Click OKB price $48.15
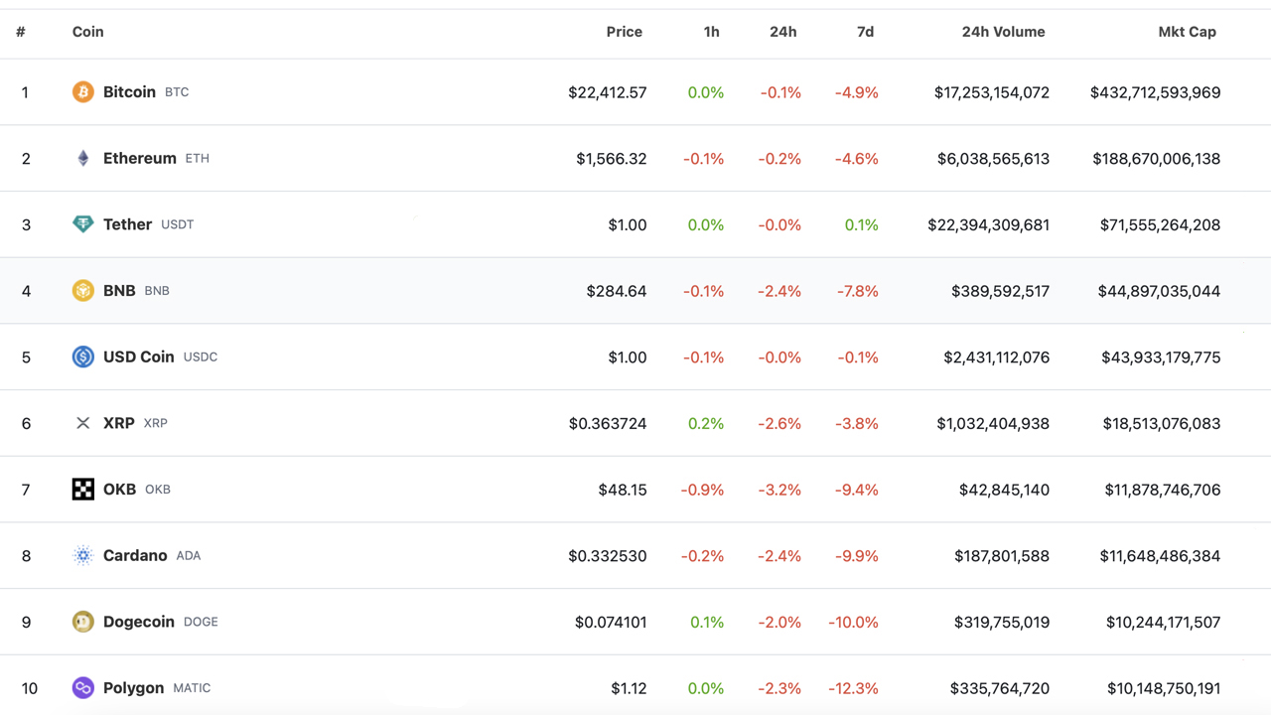 (x=623, y=490)
